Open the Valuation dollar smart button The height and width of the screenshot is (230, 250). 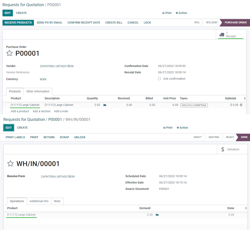tap(230, 149)
